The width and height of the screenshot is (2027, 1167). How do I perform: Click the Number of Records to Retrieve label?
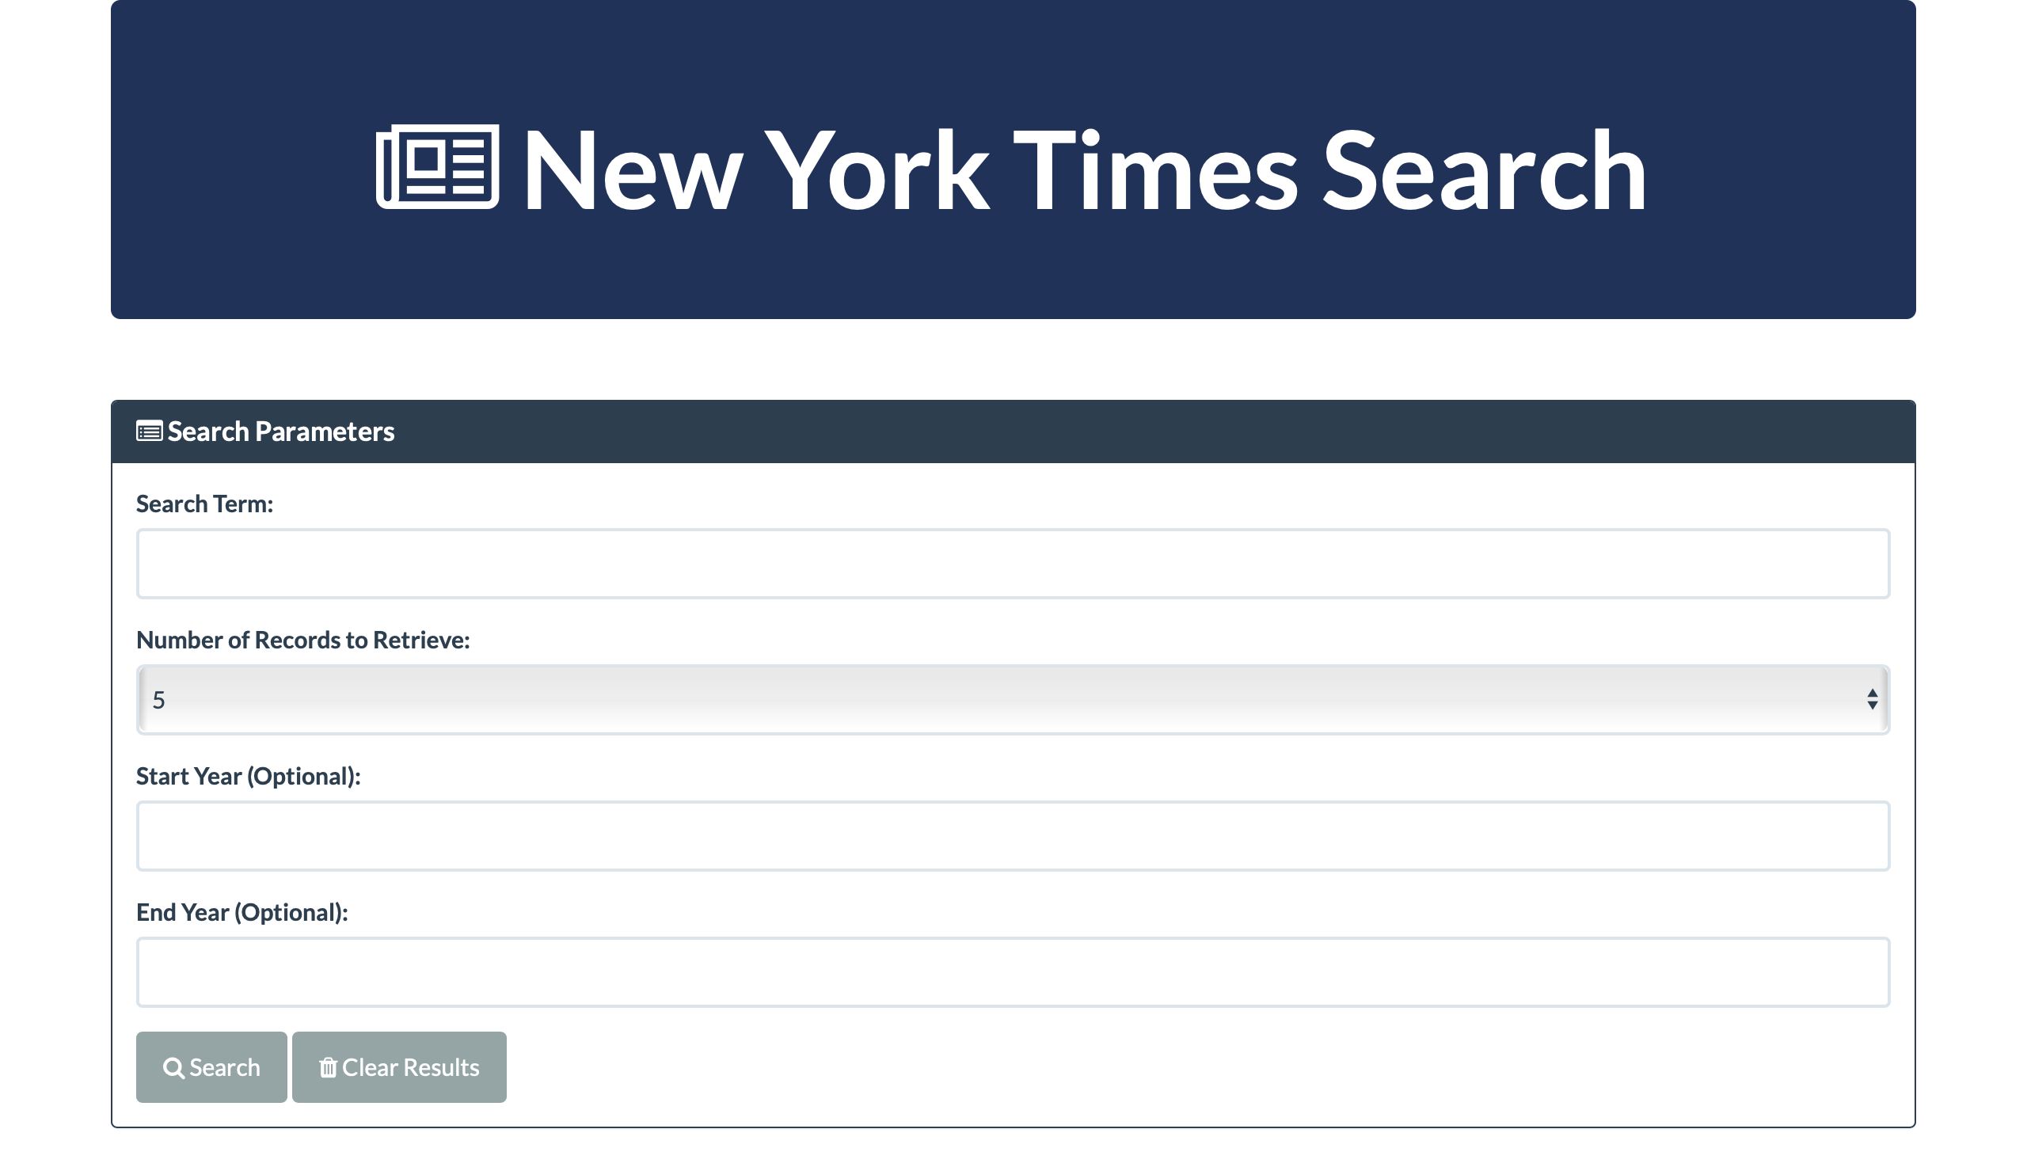[x=303, y=641]
